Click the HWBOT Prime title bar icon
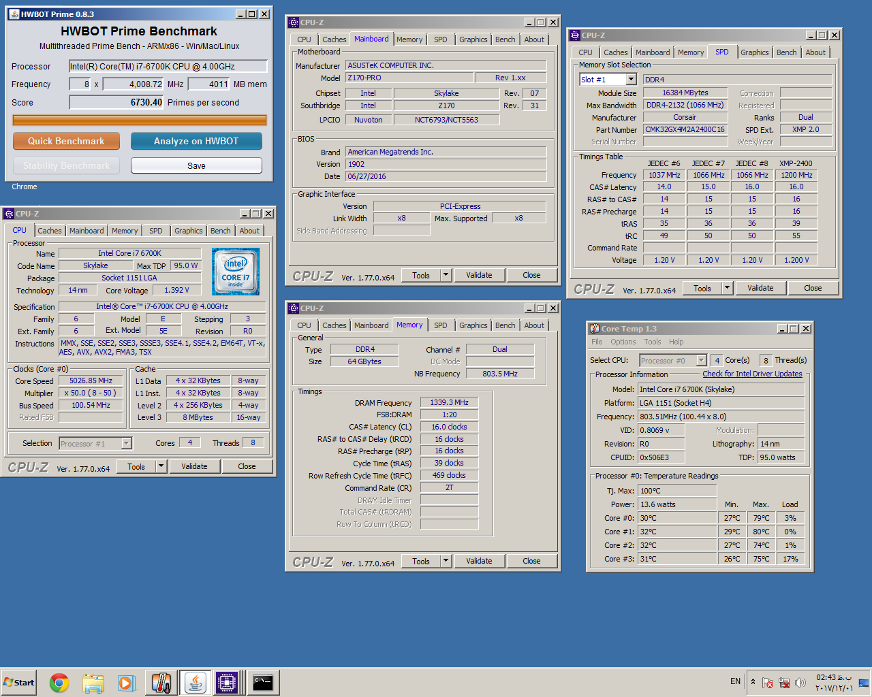This screenshot has width=872, height=697. [x=14, y=14]
